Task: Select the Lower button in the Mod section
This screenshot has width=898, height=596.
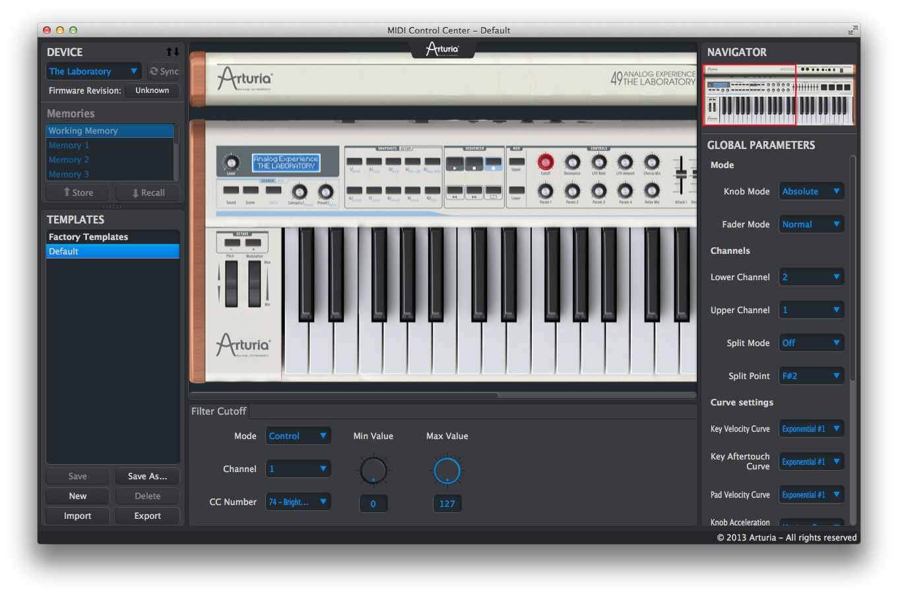Action: coord(518,190)
